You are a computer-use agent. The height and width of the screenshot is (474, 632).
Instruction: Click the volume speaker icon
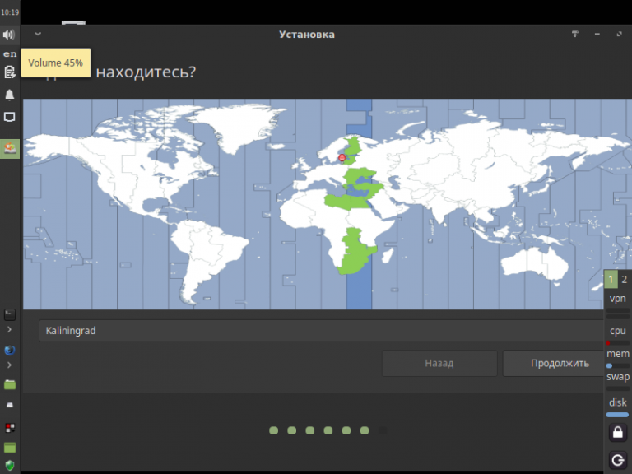9,35
